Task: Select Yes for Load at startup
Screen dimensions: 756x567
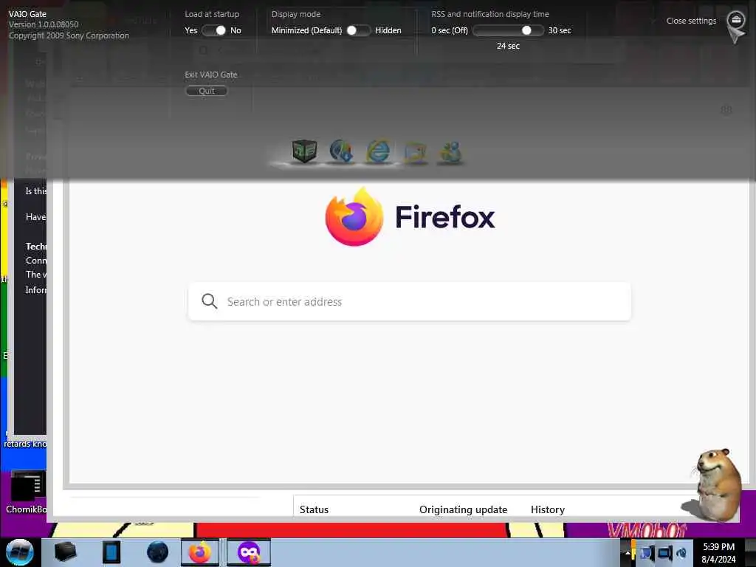Action: 191,30
